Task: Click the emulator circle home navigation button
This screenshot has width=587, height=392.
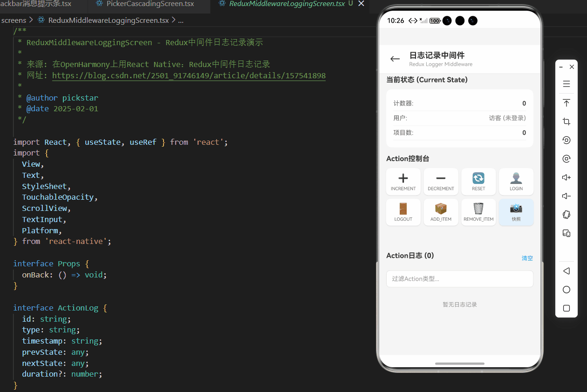Action: click(567, 290)
